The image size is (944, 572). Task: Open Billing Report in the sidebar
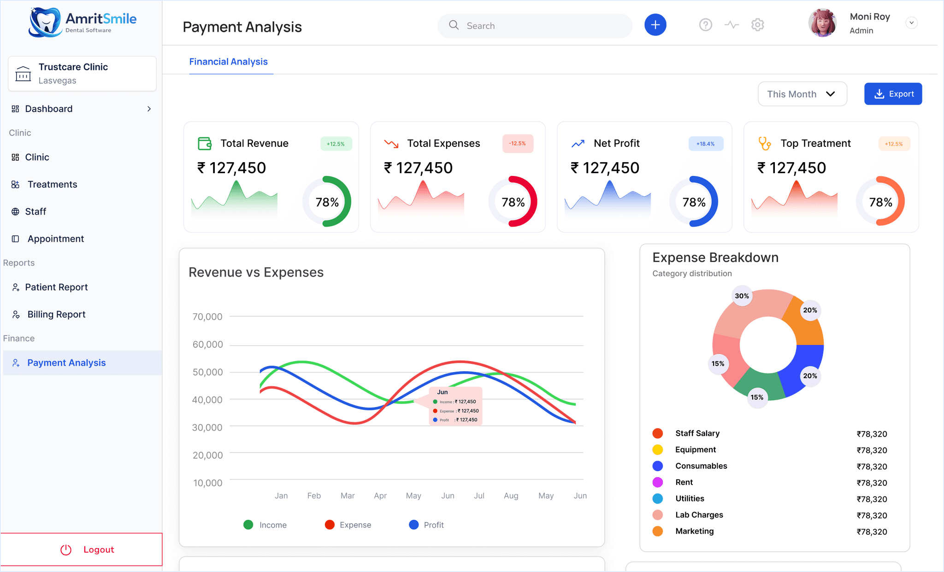coord(56,314)
